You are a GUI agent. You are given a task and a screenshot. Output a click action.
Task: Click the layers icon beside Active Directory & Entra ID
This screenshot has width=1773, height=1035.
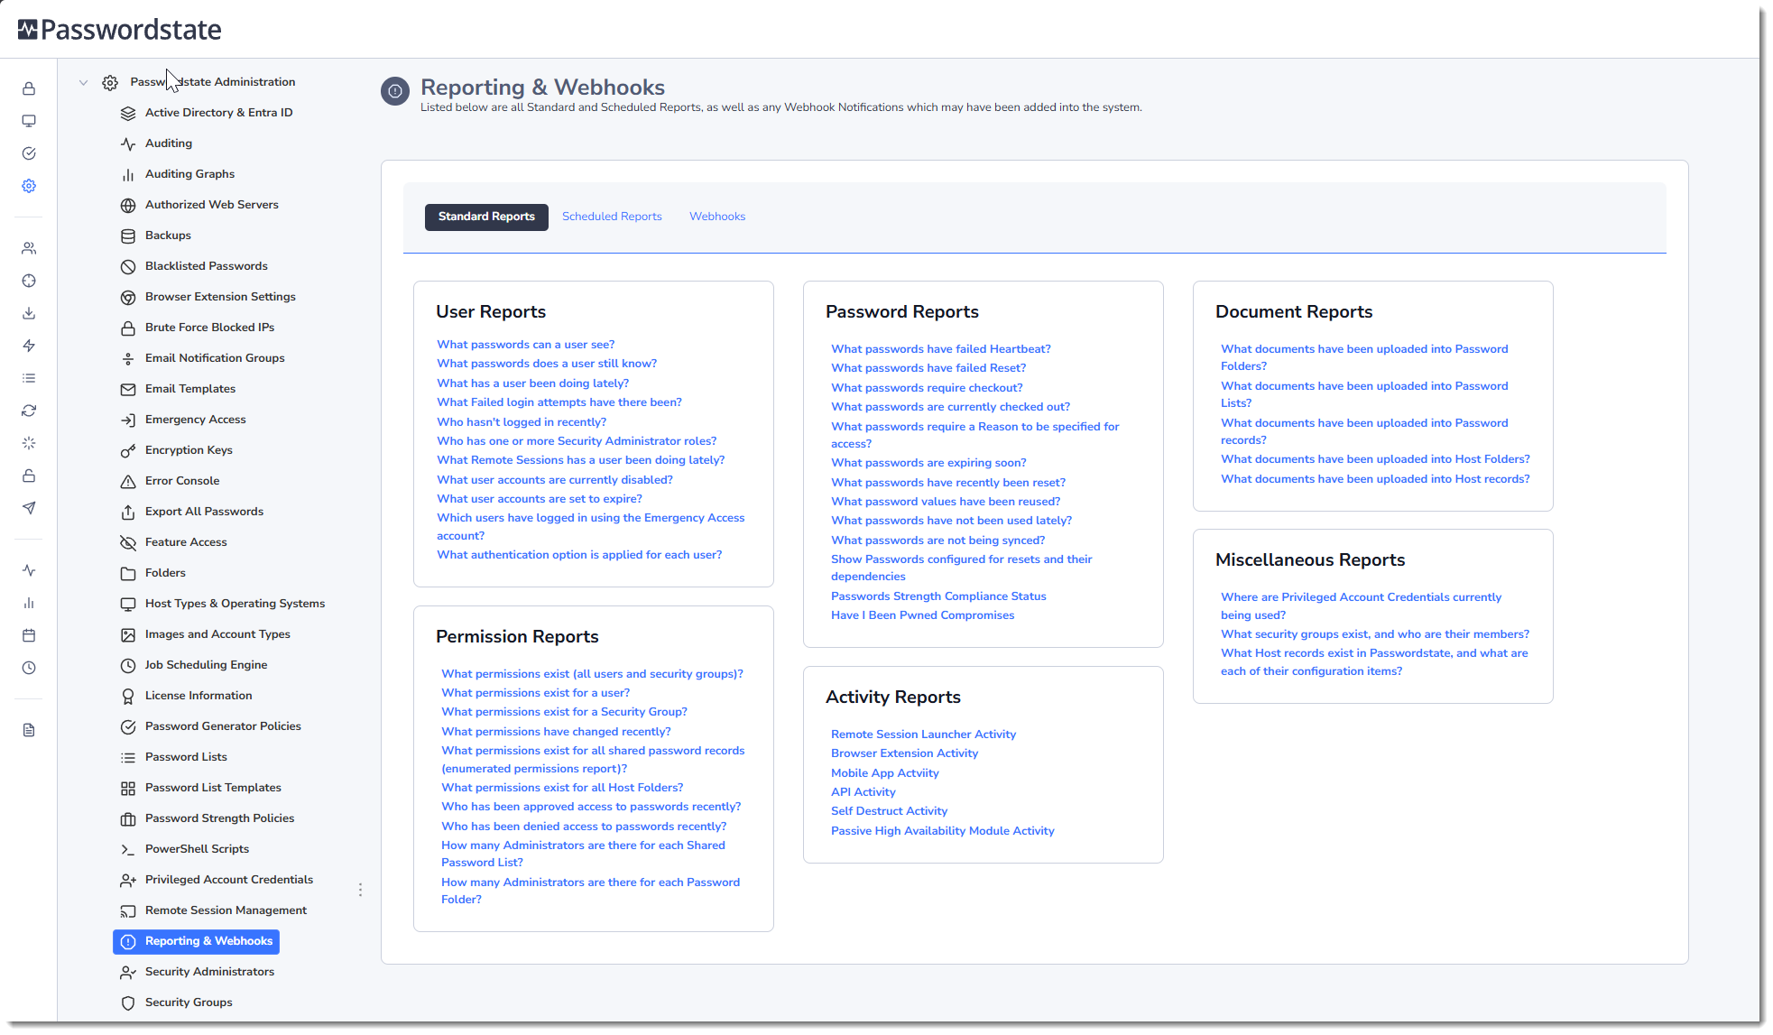click(x=128, y=113)
